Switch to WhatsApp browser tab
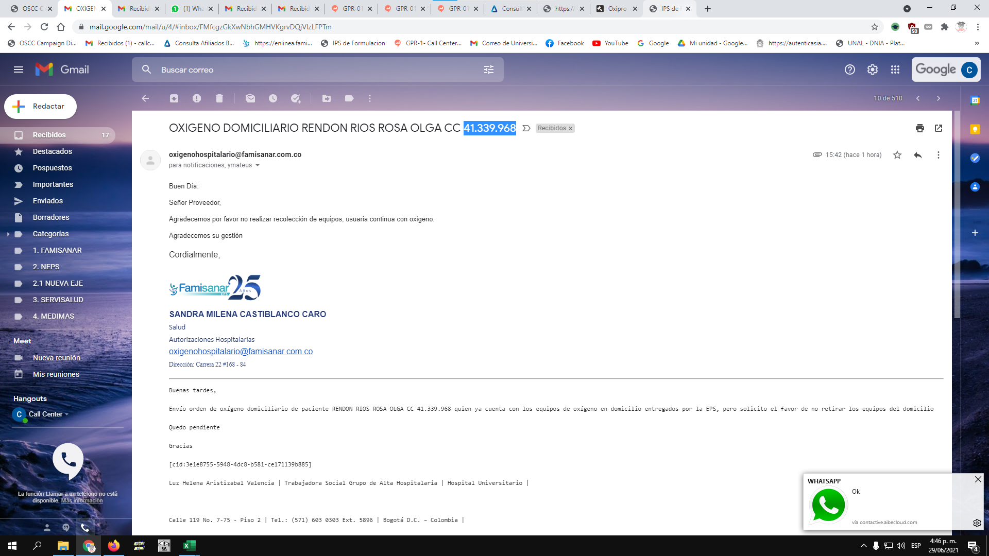 tap(191, 9)
